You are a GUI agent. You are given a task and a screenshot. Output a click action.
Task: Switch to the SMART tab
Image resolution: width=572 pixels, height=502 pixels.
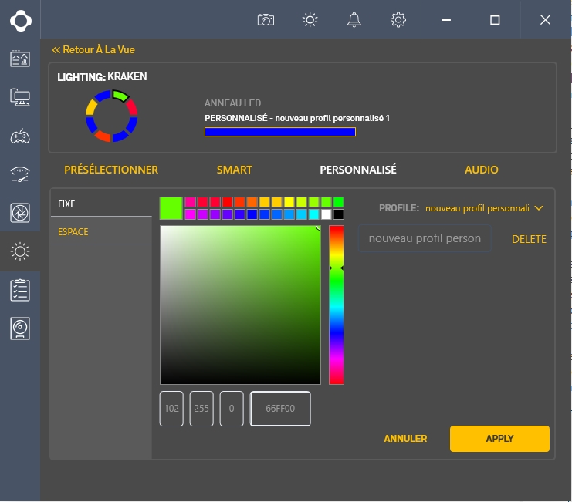point(235,170)
